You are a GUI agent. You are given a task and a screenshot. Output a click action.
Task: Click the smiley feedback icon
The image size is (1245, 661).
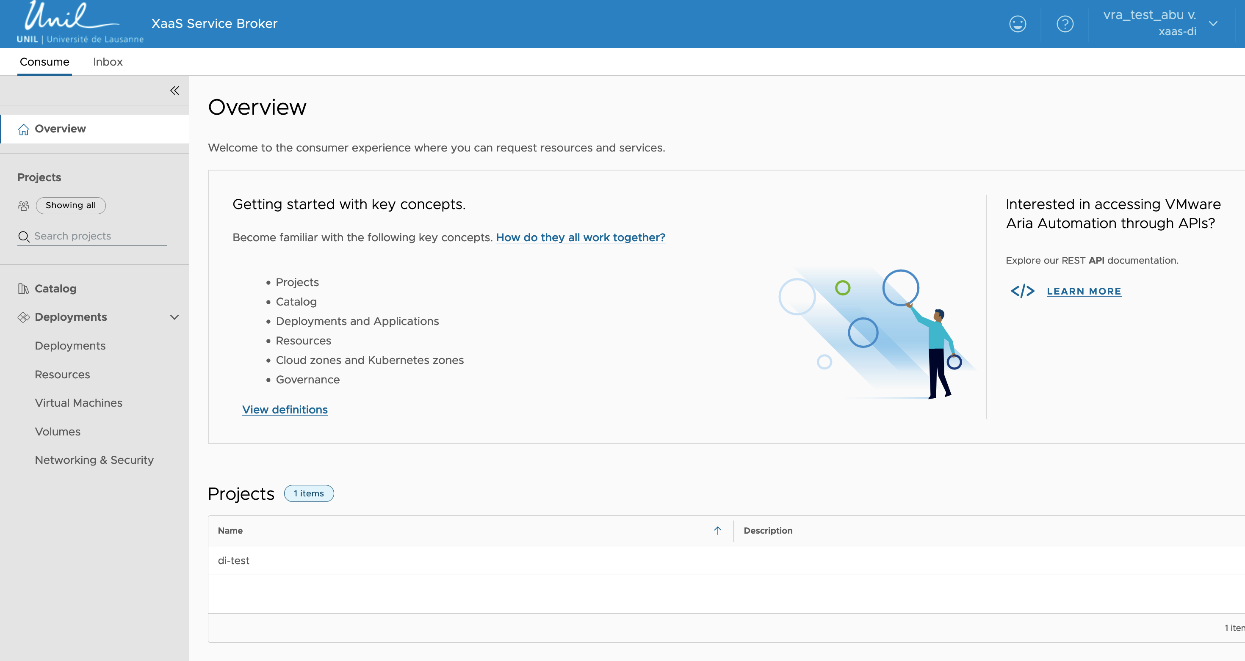click(x=1017, y=24)
